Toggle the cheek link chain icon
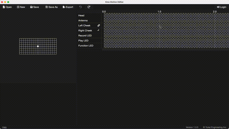229x129 pixels. coord(99,26)
